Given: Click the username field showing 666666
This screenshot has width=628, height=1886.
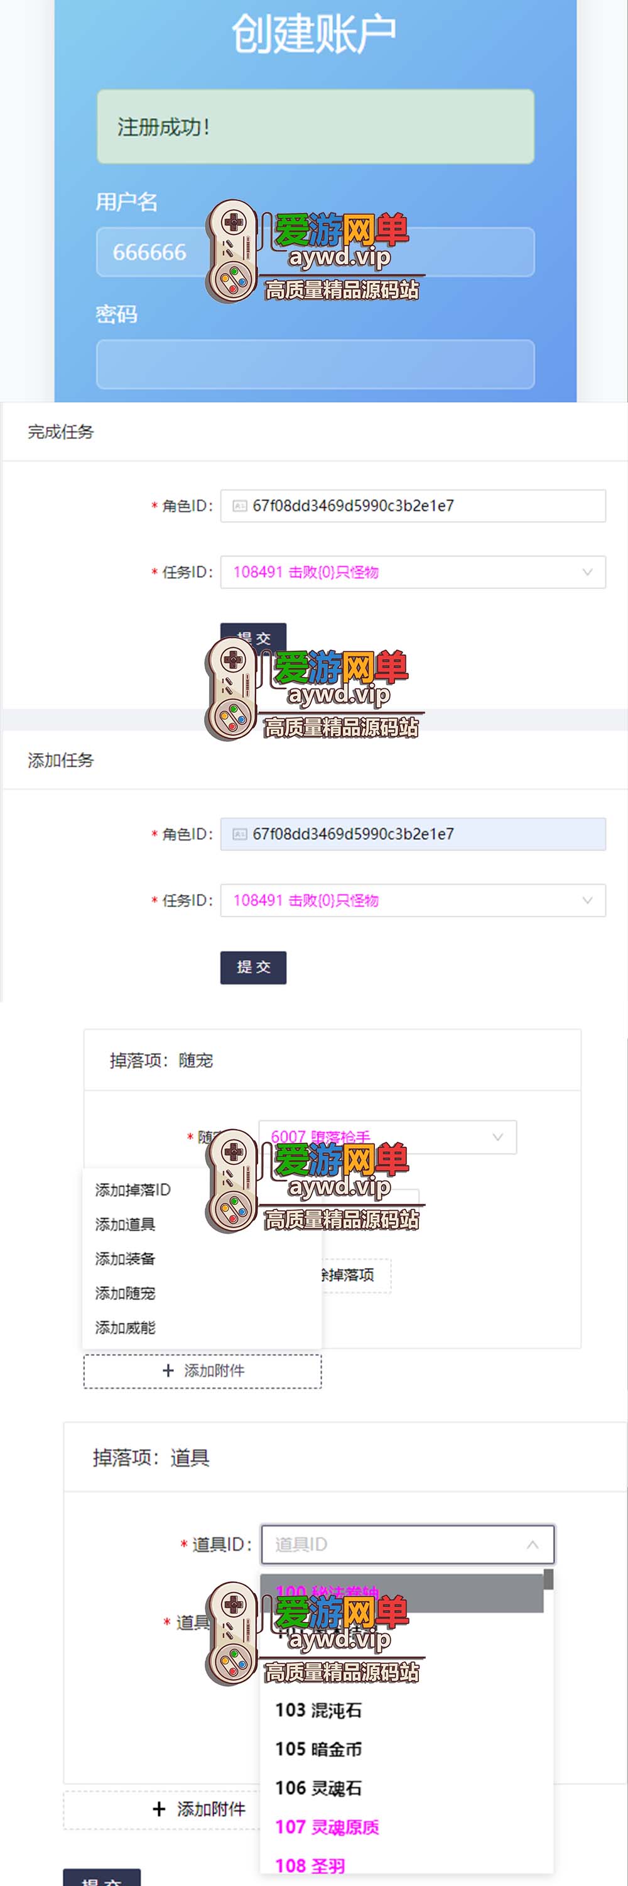Looking at the screenshot, I should 315,252.
